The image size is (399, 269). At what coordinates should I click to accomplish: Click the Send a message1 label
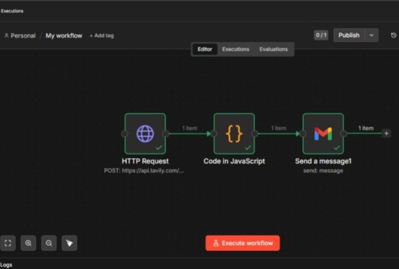pos(323,161)
